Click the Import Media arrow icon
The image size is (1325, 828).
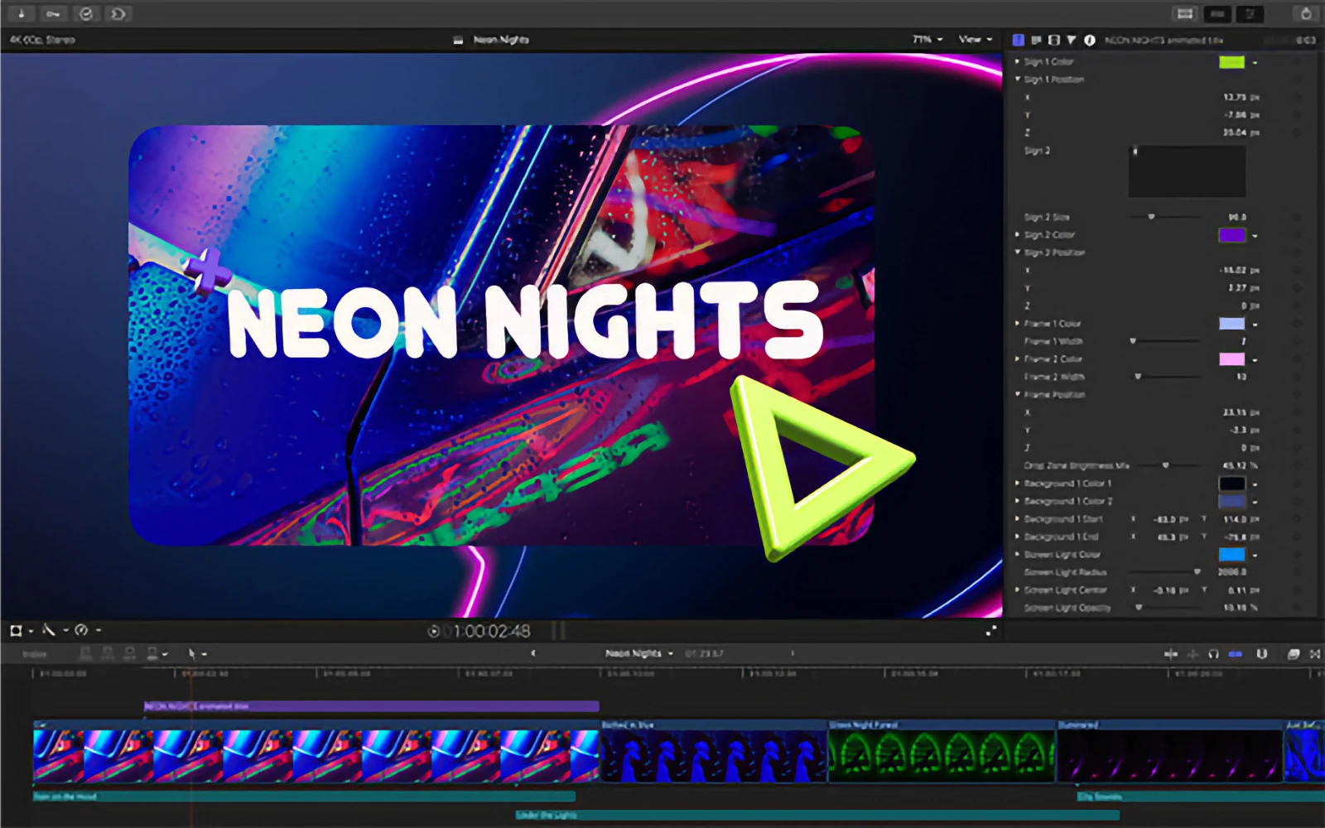pyautogui.click(x=22, y=13)
